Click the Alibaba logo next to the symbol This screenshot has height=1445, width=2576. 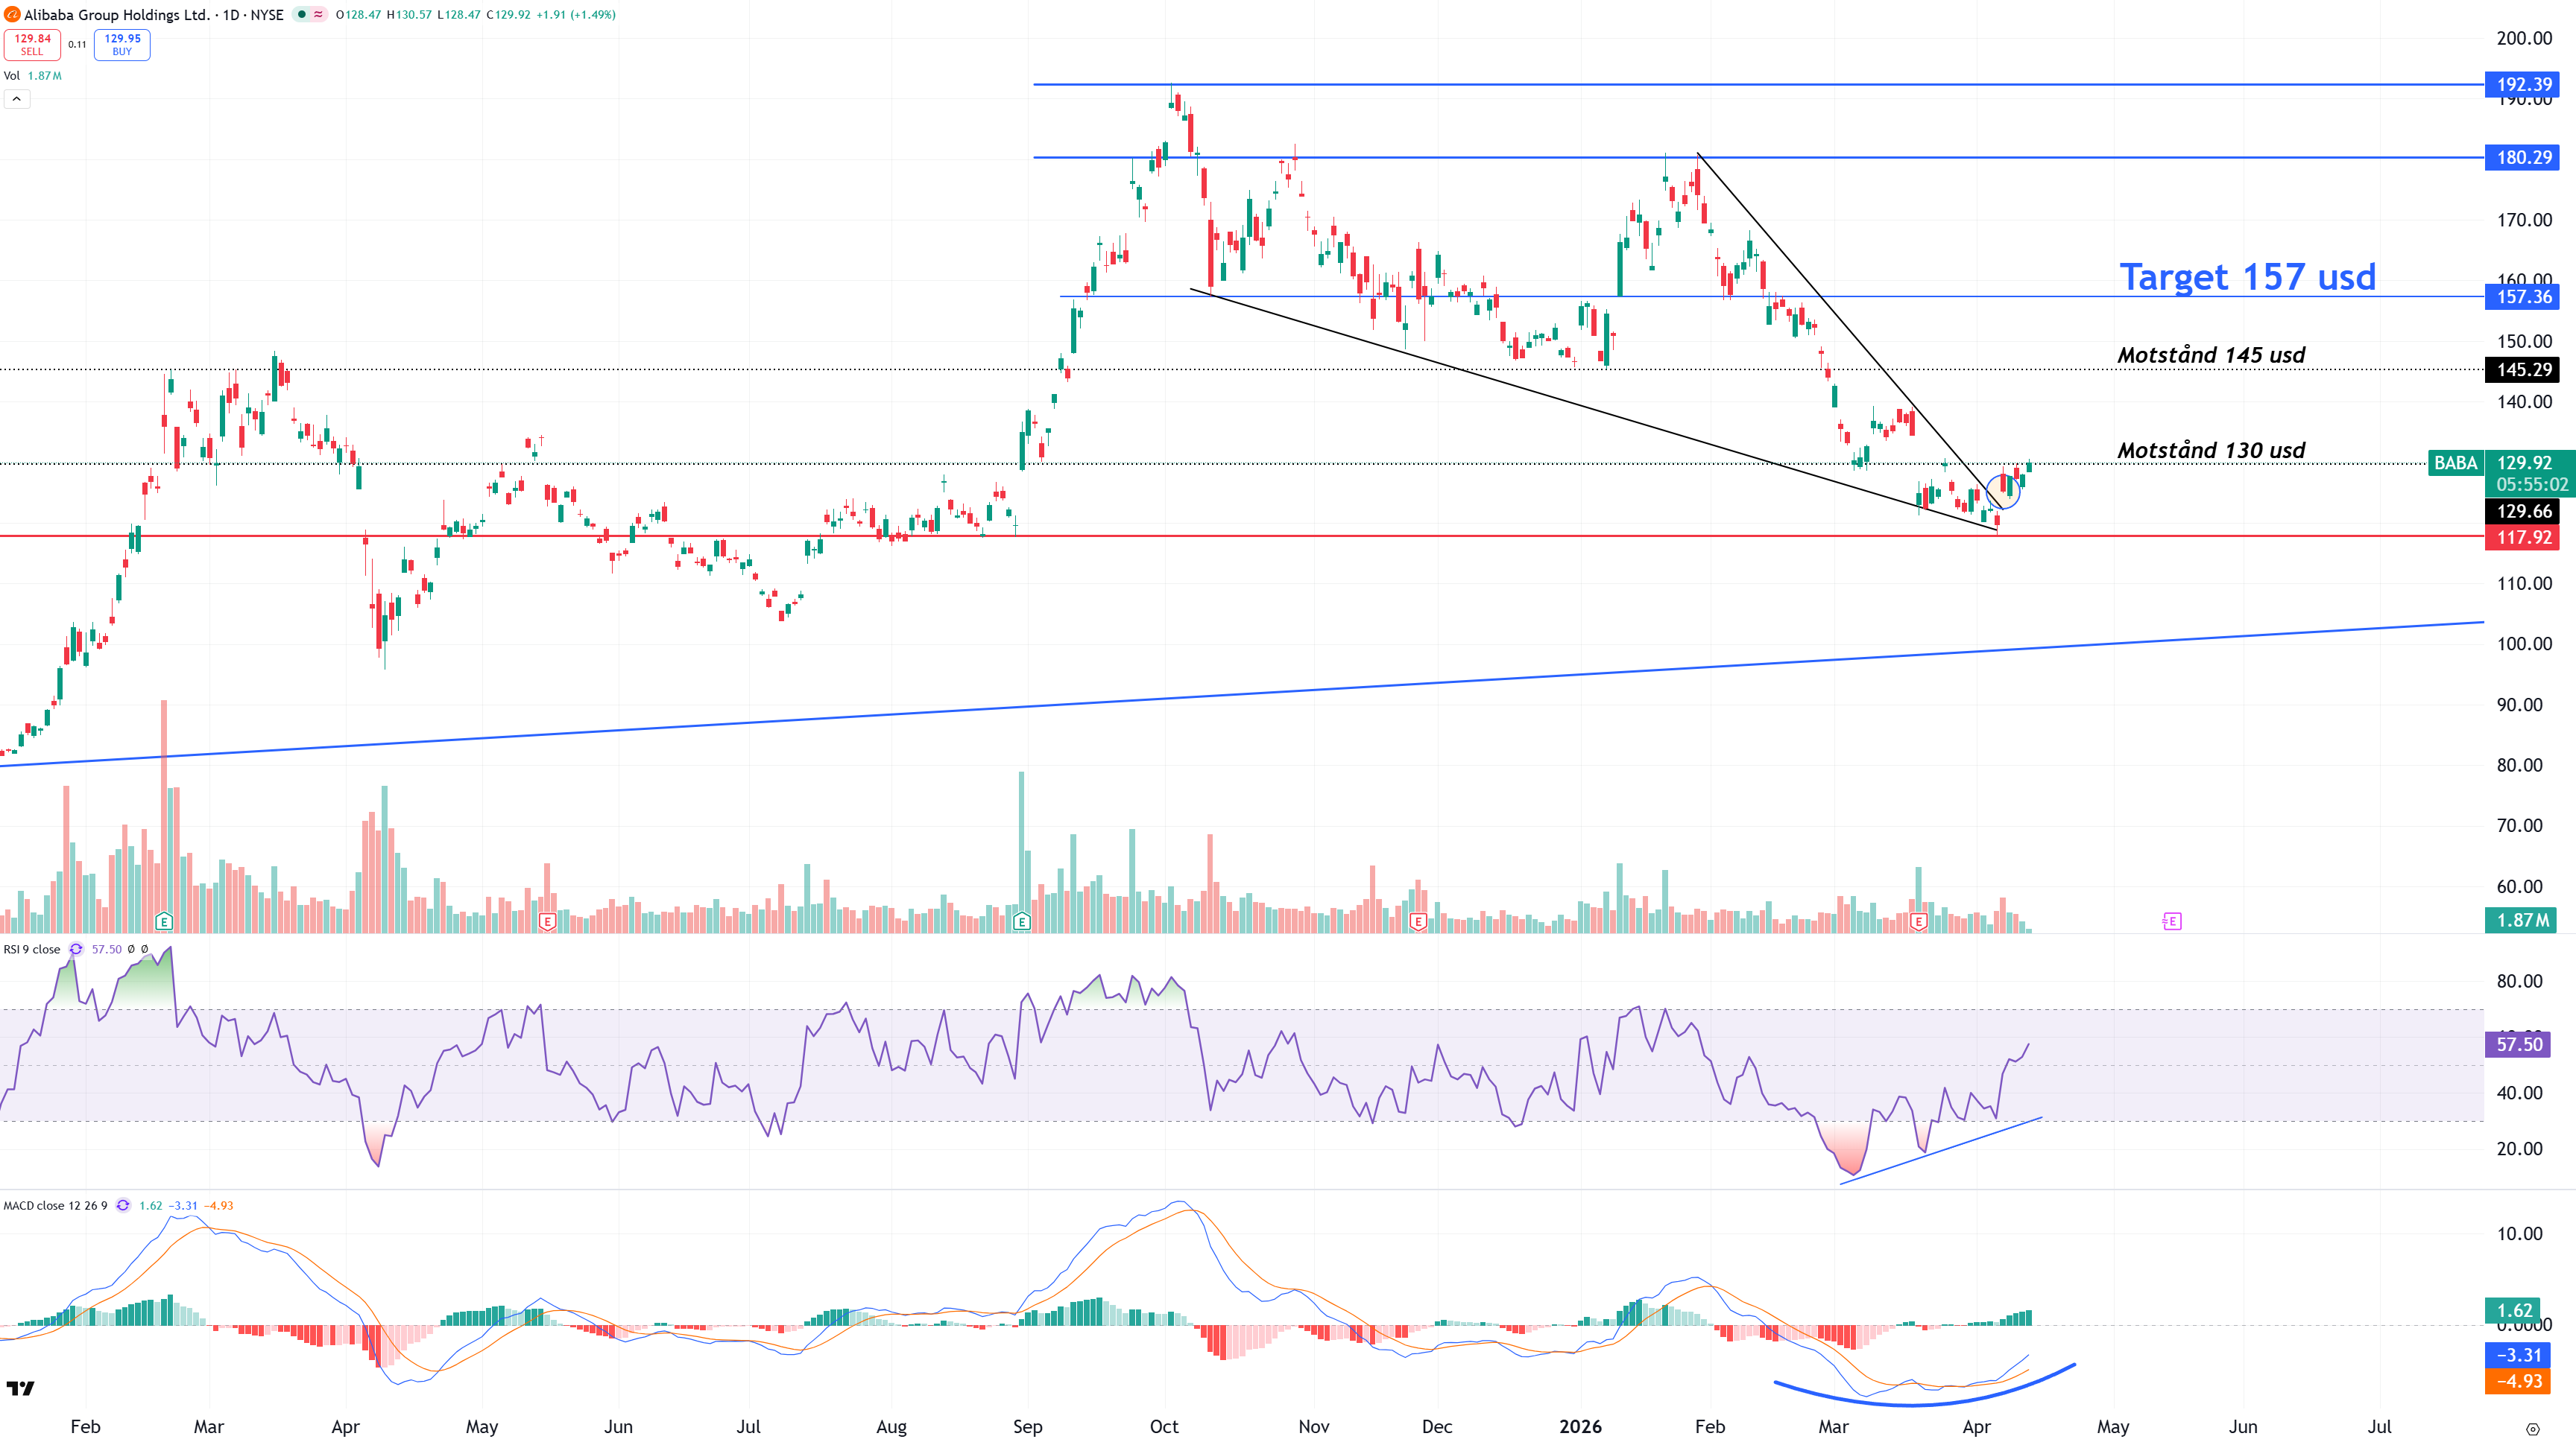tap(12, 15)
